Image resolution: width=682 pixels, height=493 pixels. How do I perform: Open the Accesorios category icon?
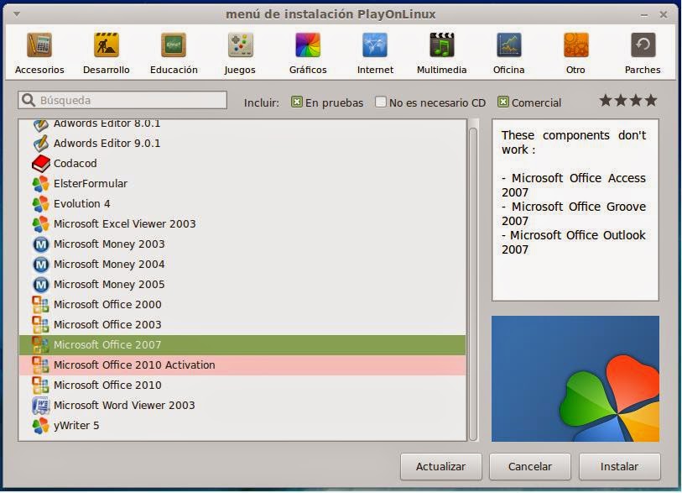[39, 45]
